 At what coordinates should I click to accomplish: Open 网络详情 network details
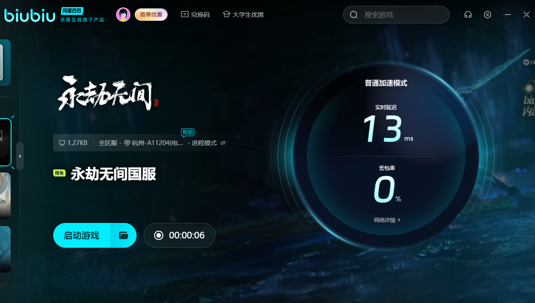click(x=387, y=220)
